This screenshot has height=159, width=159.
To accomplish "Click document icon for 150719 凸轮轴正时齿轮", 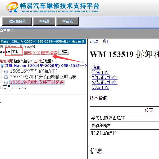I will click(x=6, y=77).
